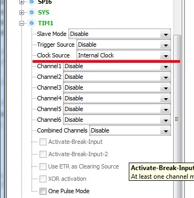Select the SYS tree item label
The image size is (194, 198).
(x=44, y=12)
